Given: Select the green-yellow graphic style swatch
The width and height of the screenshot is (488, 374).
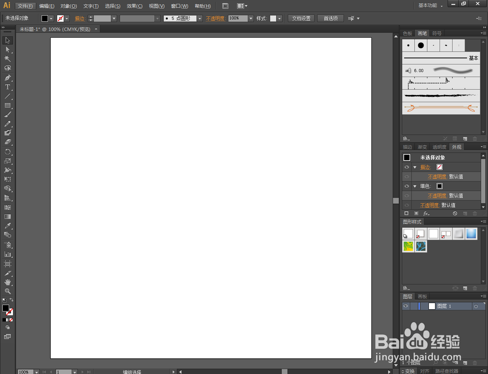Looking at the screenshot, I should click(x=408, y=247).
